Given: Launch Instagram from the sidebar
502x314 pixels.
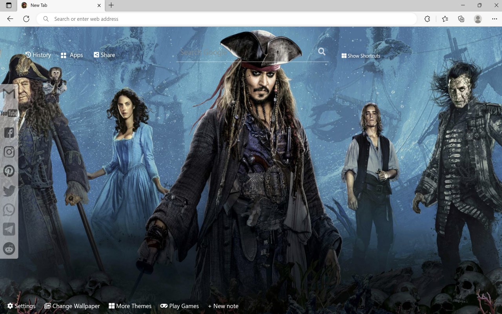Looking at the screenshot, I should [9, 152].
